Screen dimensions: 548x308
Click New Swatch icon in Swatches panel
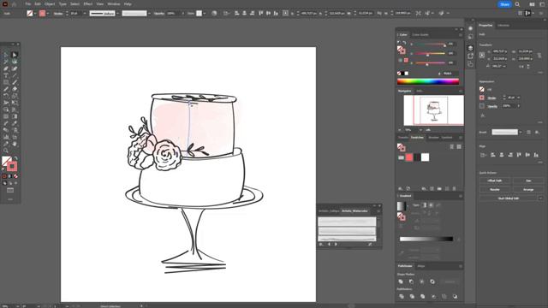(447, 188)
